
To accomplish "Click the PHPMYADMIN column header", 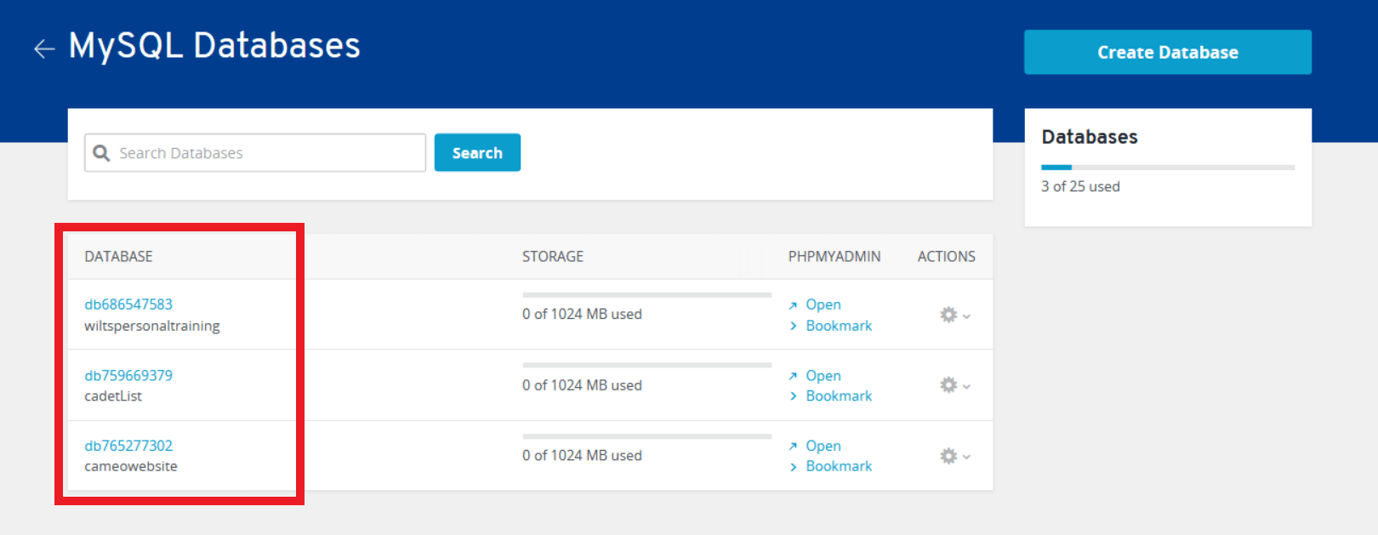I will (834, 256).
